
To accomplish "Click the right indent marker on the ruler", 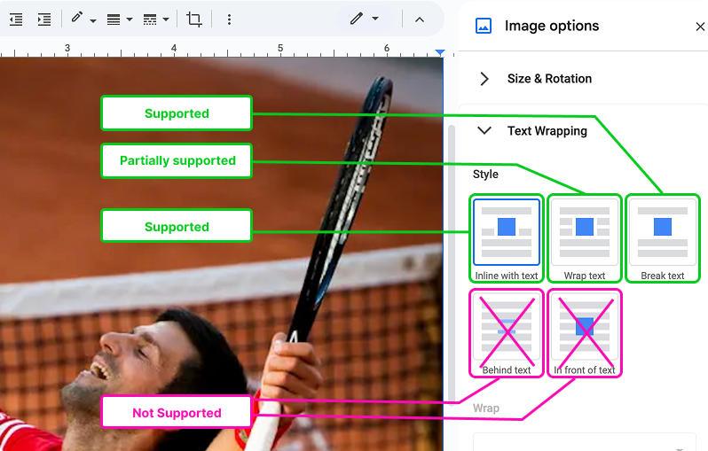I will [x=440, y=53].
